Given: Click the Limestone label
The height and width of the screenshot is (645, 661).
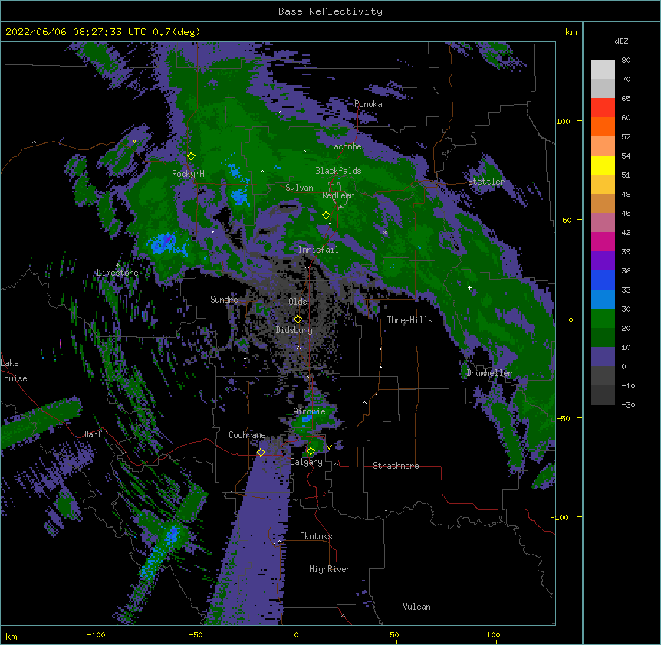Looking at the screenshot, I should click(x=117, y=273).
